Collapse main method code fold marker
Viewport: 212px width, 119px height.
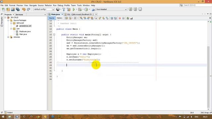click(54, 34)
